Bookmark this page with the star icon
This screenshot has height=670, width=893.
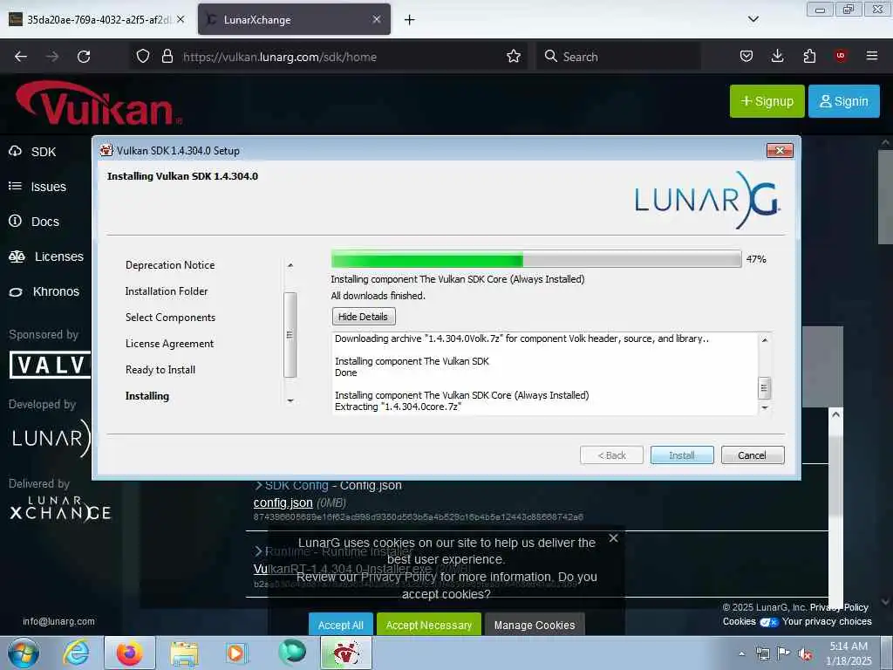coord(513,57)
